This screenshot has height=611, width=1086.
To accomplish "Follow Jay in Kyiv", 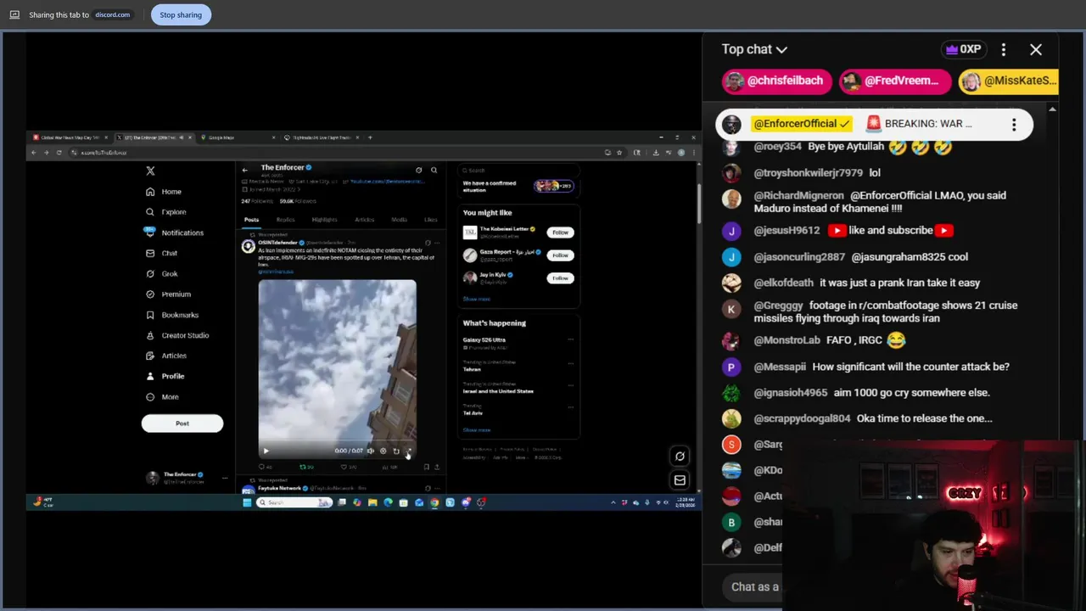I will click(x=560, y=277).
